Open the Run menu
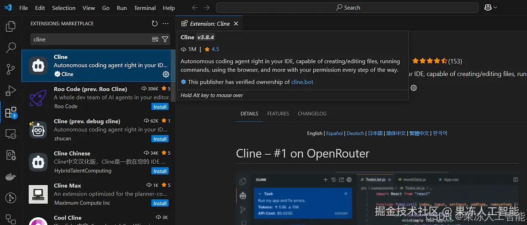This screenshot has height=225, width=527. (x=122, y=8)
